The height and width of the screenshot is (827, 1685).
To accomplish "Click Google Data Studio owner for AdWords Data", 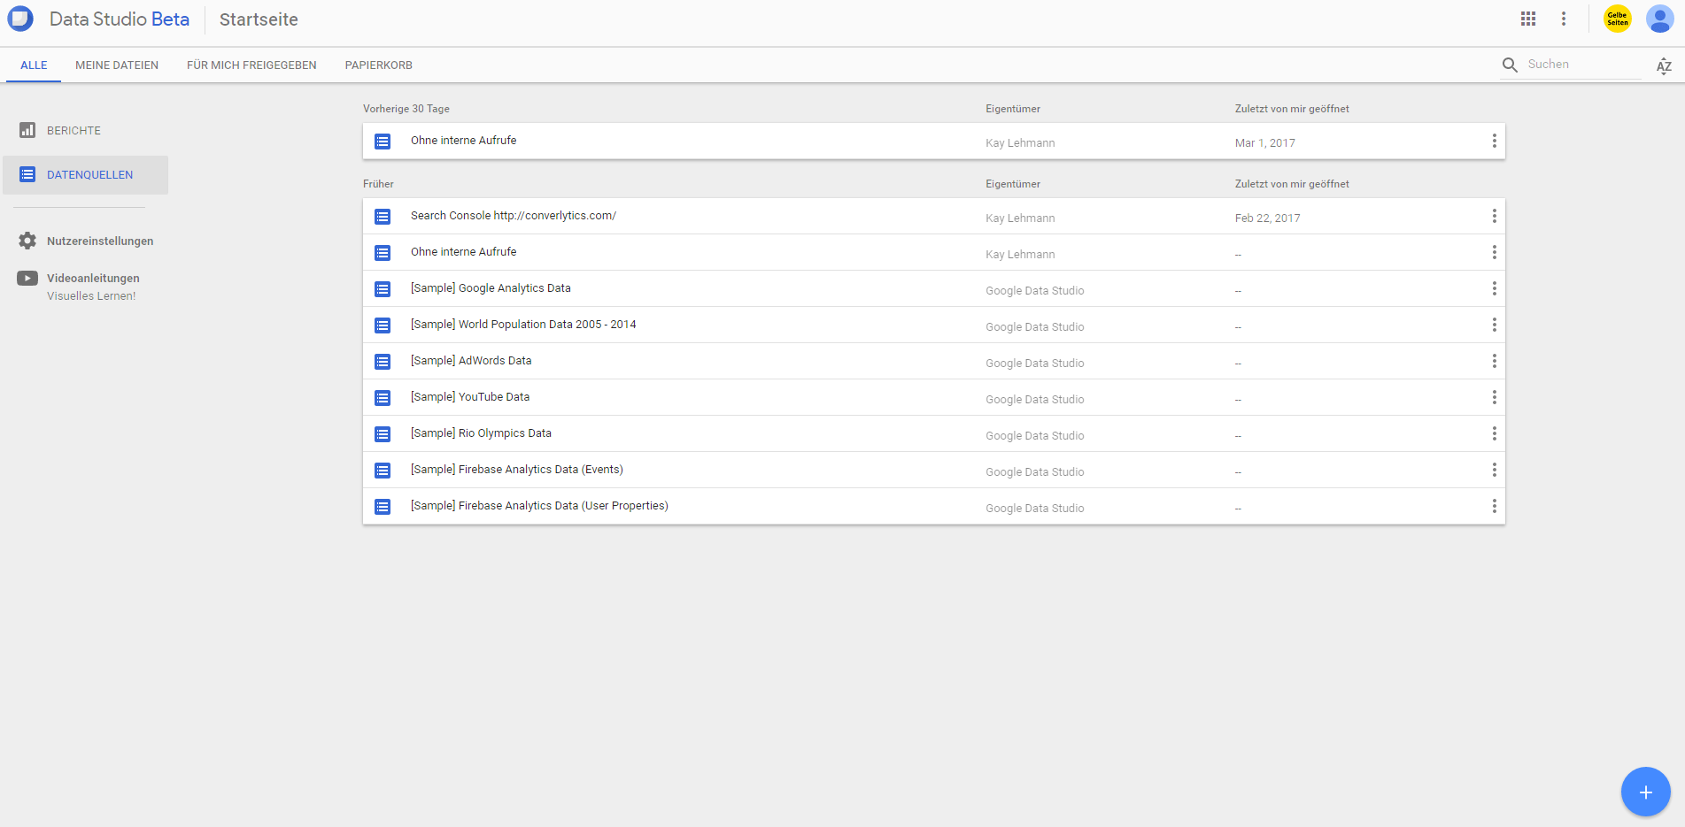I will tap(1034, 364).
